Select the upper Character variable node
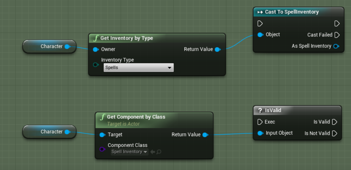Viewport: 351px width, 170px height. pyautogui.click(x=49, y=47)
